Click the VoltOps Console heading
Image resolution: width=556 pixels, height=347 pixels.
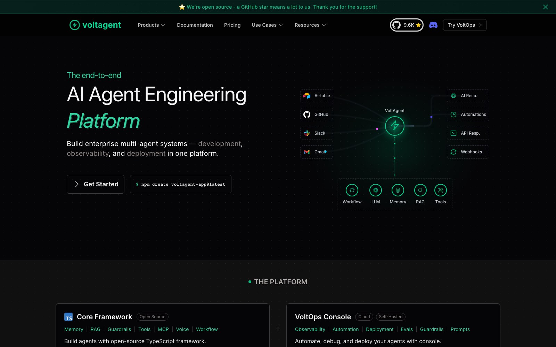tap(323, 317)
